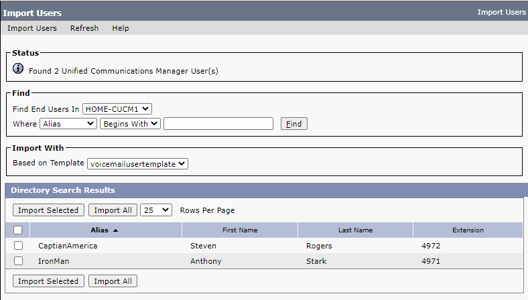The height and width of the screenshot is (300, 528).
Task: Check the CaptianAmerica row checkbox
Action: click(x=19, y=246)
